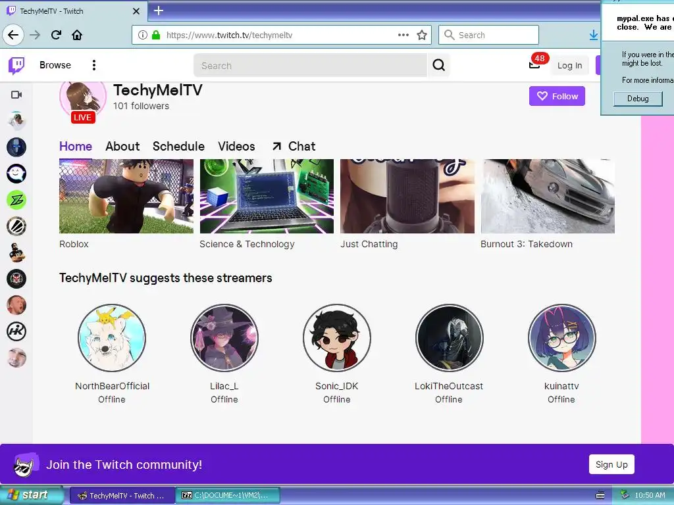Open NorthBearOfficial streamer avatar
The image size is (674, 505).
pyautogui.click(x=112, y=337)
